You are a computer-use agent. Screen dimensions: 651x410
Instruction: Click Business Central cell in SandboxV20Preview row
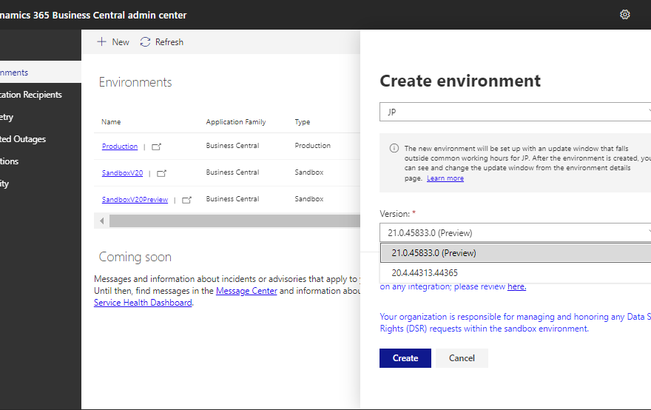pos(232,198)
